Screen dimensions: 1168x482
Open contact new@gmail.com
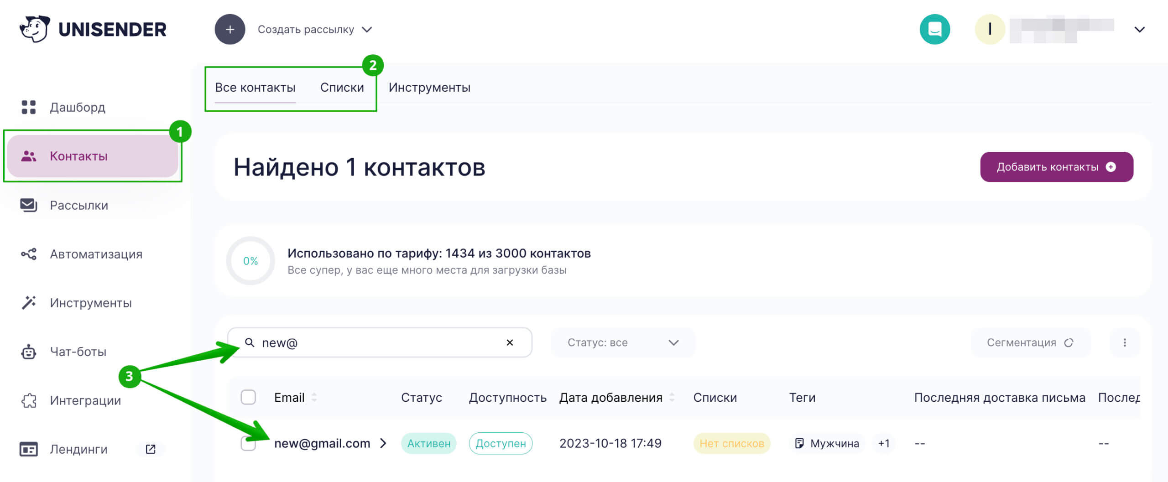322,443
